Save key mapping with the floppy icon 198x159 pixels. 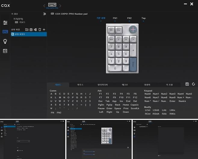point(187,84)
